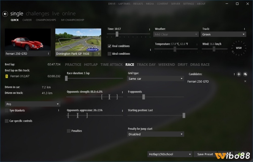Toggle Real conditions checkbox

[109, 46]
